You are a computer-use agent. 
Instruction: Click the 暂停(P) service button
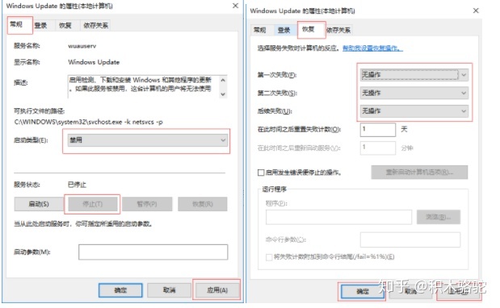[147, 204]
